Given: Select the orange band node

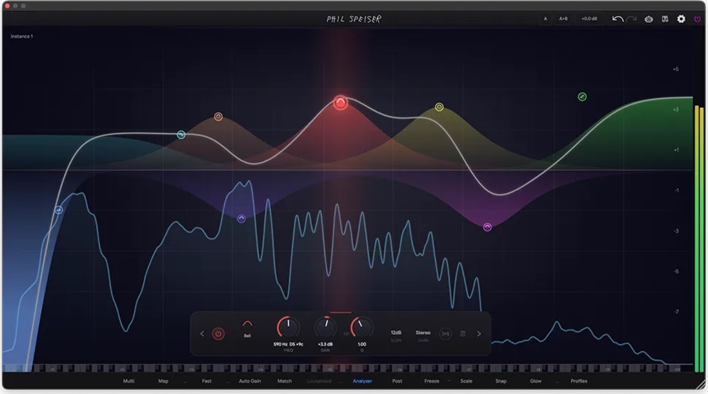Looking at the screenshot, I should tap(218, 117).
